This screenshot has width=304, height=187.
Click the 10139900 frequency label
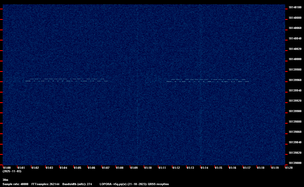click(x=295, y=111)
